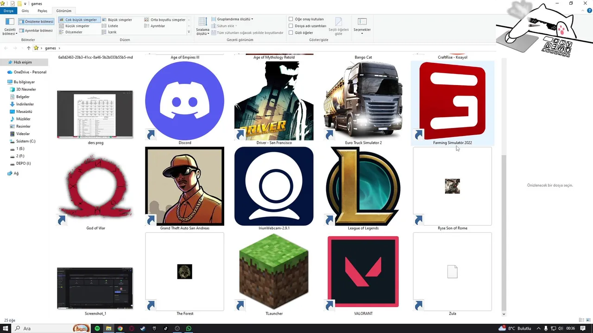Image resolution: width=593 pixels, height=333 pixels.
Task: Select the IriunWebcam-2.9.1 icon
Action: pos(274,186)
